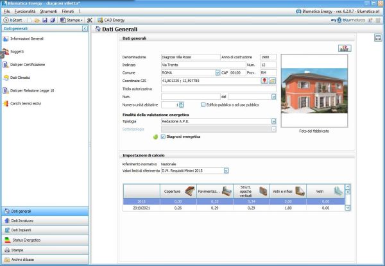Screen dimensions: 385x266
Task: Launch CAD Energy from toolbar
Action: pyautogui.click(x=110, y=21)
